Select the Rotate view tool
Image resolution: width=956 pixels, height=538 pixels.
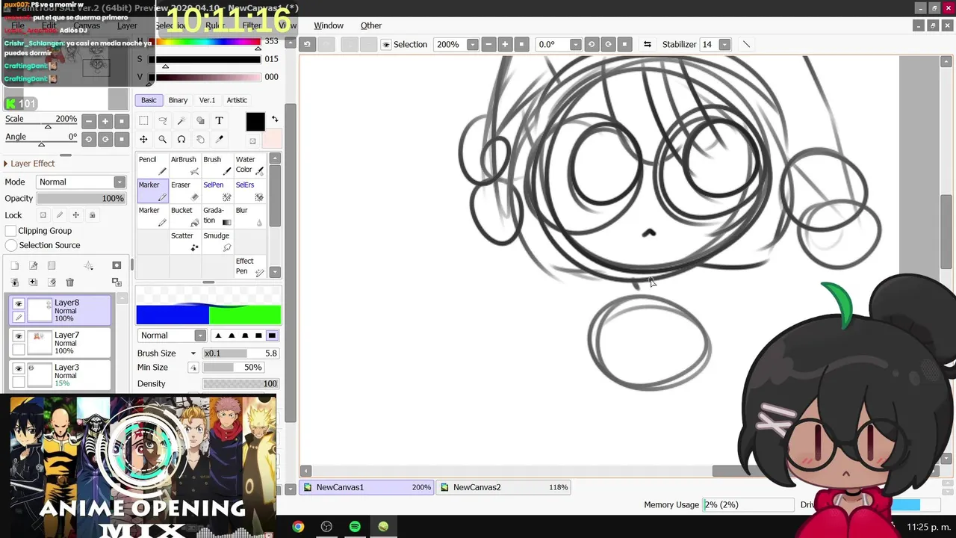pos(181,139)
